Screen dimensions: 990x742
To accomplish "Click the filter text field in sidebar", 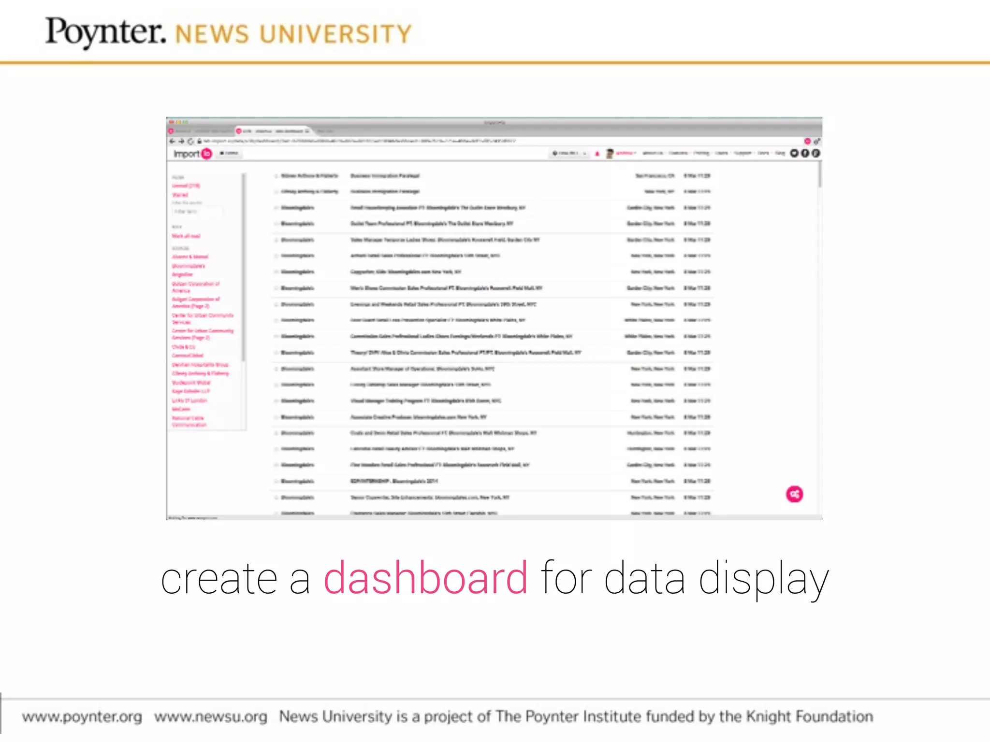I will point(198,212).
